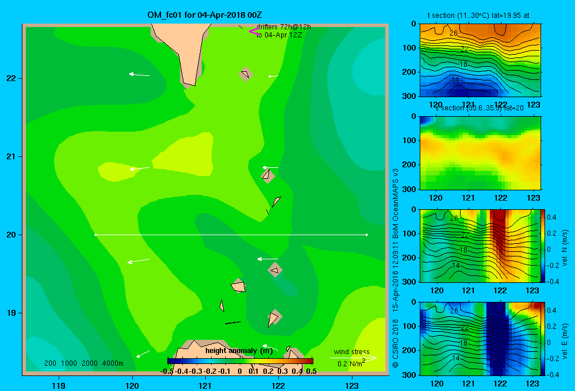Click longitude tick label 119 on main map

pyautogui.click(x=59, y=385)
